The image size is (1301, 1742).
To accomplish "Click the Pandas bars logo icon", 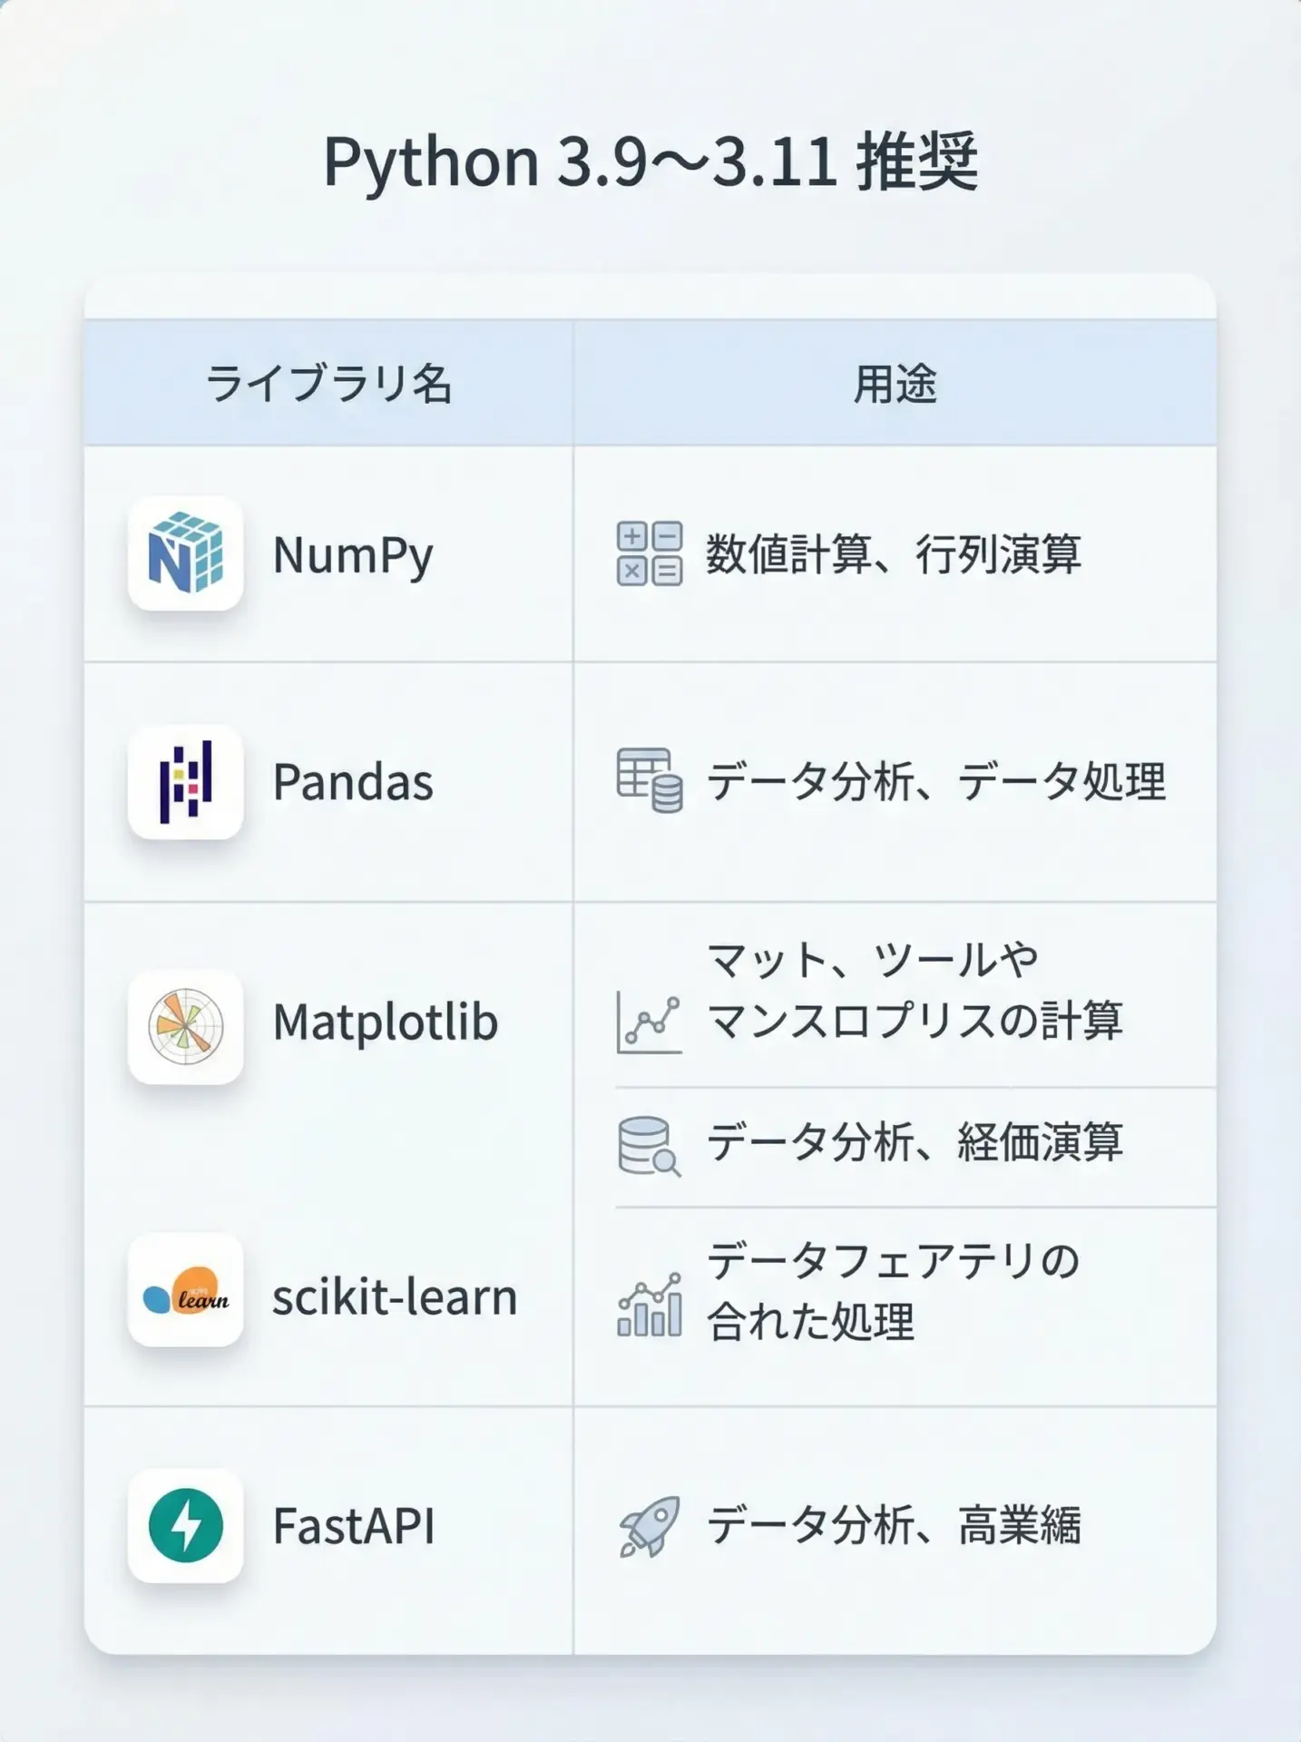I will click(186, 782).
